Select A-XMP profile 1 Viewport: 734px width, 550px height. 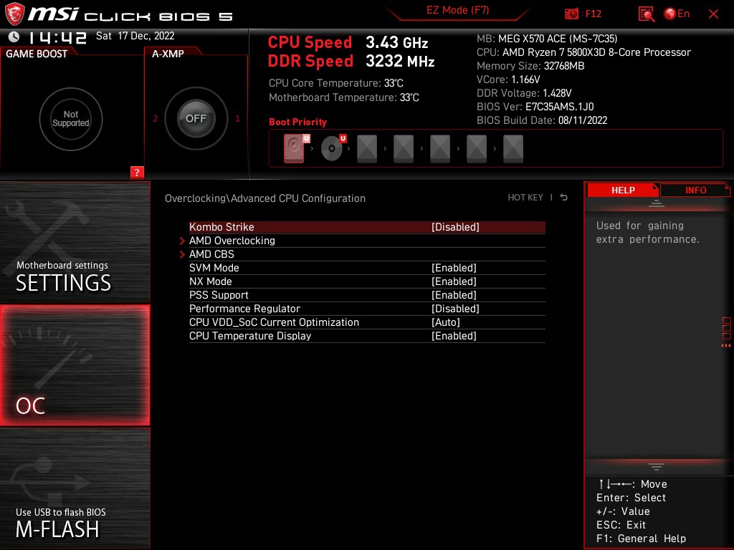237,119
